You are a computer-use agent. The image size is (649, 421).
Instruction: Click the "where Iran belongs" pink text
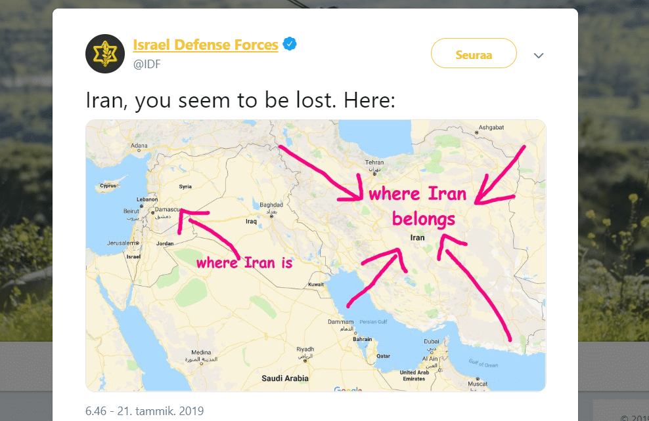coord(418,205)
